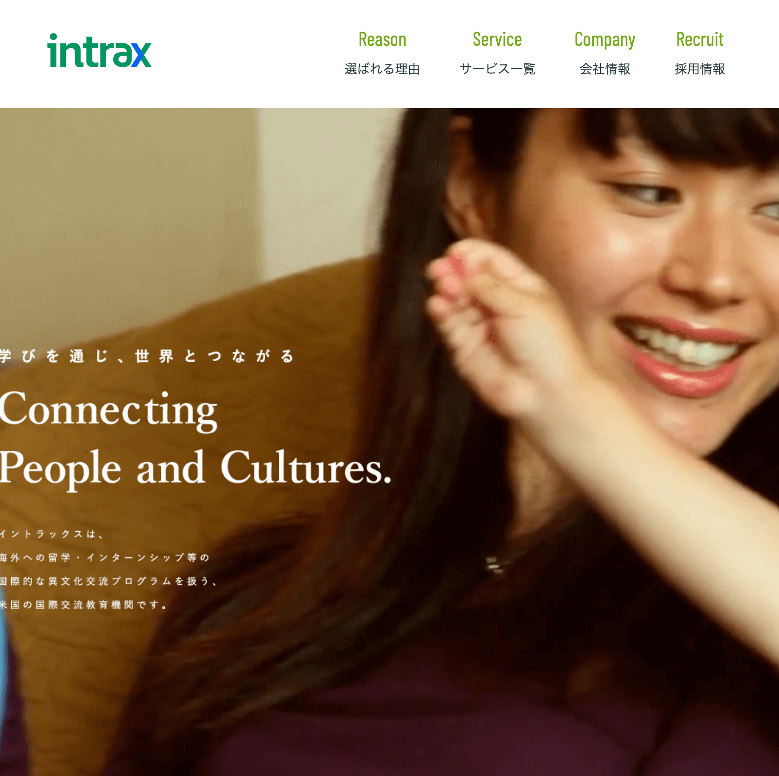Open the Reason menu item
The height and width of the screenshot is (776, 779).
(x=382, y=39)
